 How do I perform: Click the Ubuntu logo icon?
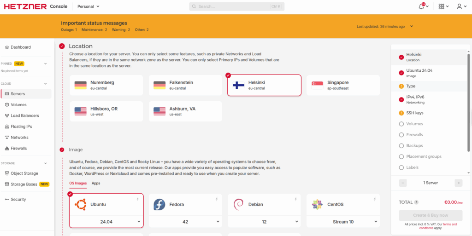pyautogui.click(x=80, y=204)
